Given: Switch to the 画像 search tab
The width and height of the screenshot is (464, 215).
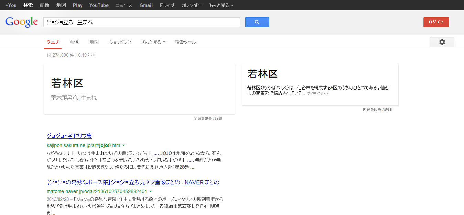Looking at the screenshot, I should click(74, 42).
